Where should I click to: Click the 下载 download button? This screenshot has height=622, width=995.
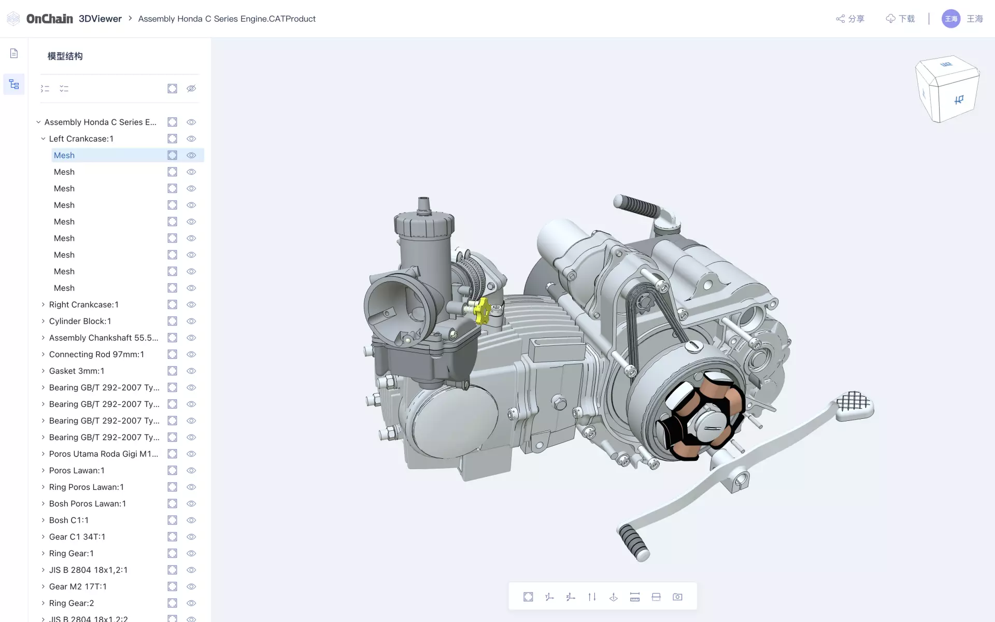tap(901, 19)
